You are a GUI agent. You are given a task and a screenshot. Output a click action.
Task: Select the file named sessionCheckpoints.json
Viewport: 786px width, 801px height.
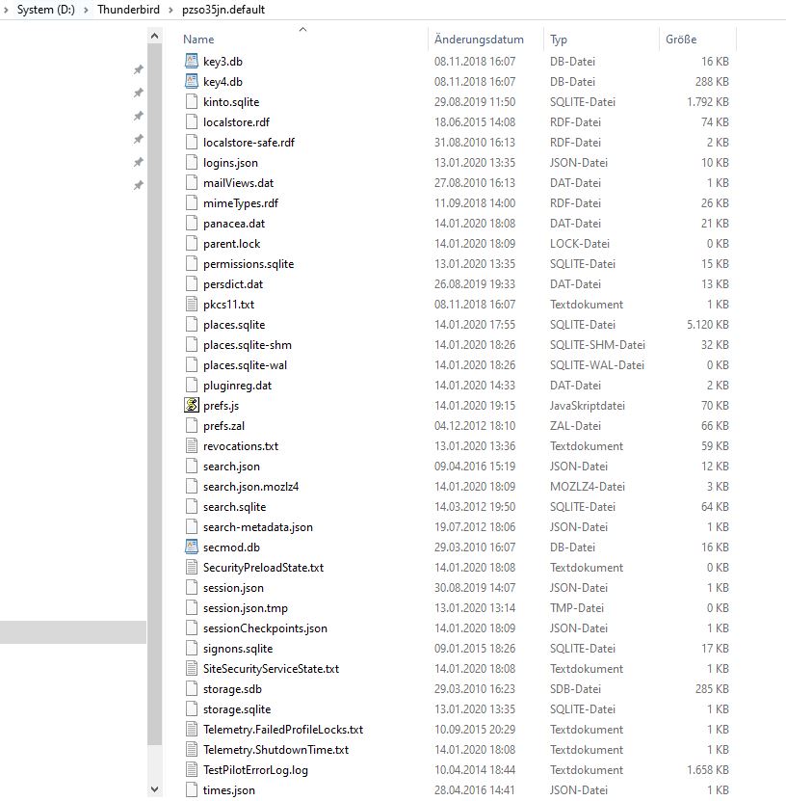click(x=265, y=628)
